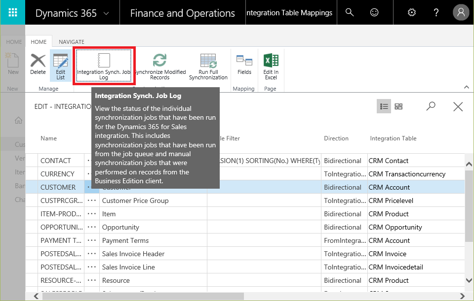Click the CRM Pricelevel cell
This screenshot has width=474, height=301.
click(416, 201)
